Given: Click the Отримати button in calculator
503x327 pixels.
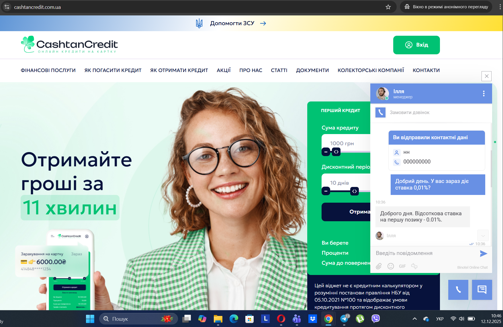Looking at the screenshot, I should [x=346, y=212].
